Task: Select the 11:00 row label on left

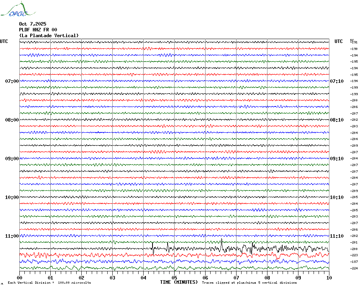Action: (12, 236)
